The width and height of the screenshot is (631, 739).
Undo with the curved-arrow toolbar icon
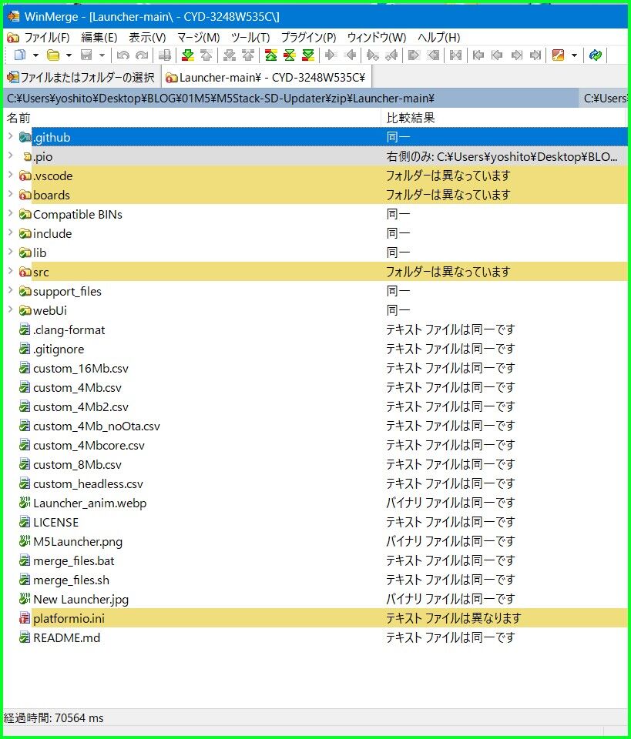(123, 55)
